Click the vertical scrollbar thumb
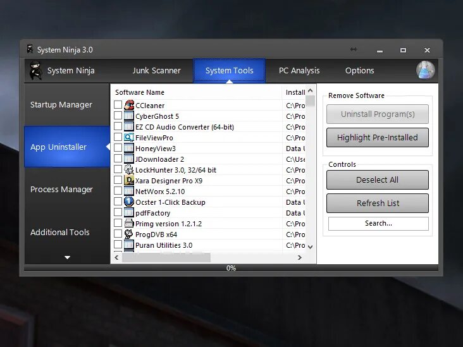463x347 pixels. pyautogui.click(x=310, y=100)
